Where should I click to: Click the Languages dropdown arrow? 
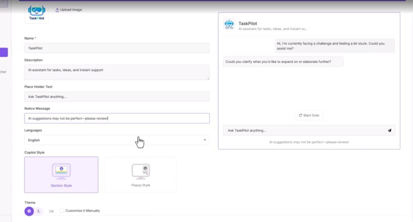(205, 140)
